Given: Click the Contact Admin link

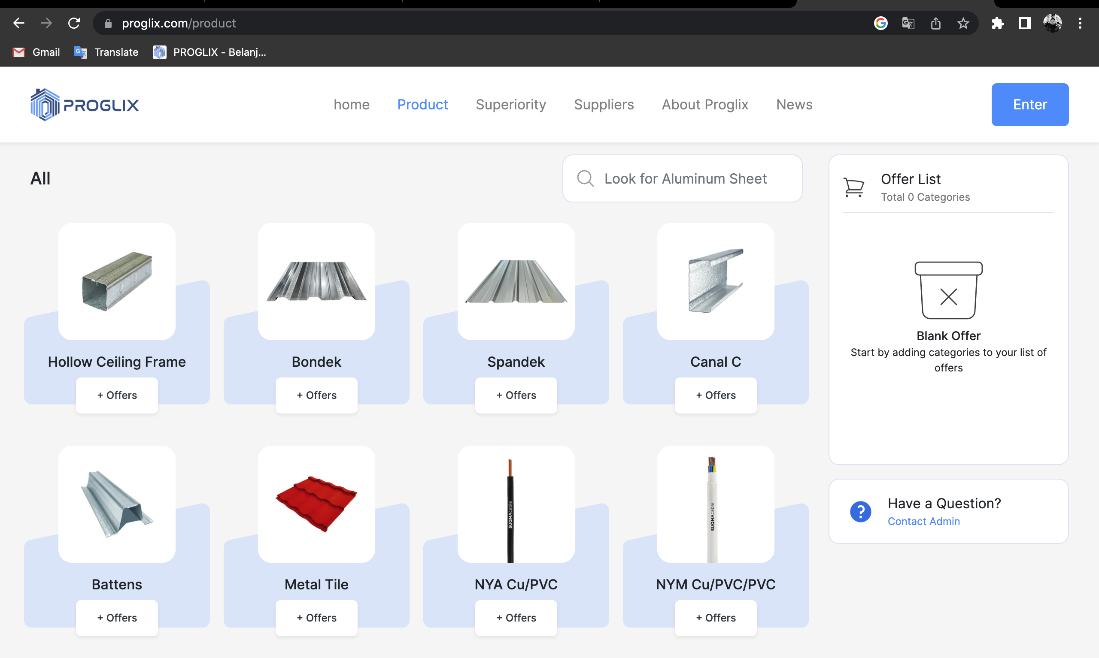Looking at the screenshot, I should click(923, 522).
